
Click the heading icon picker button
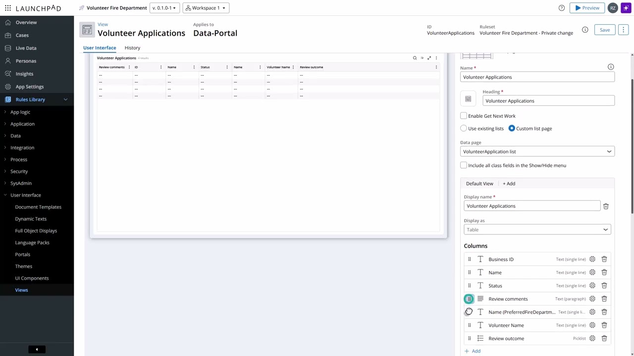(468, 99)
